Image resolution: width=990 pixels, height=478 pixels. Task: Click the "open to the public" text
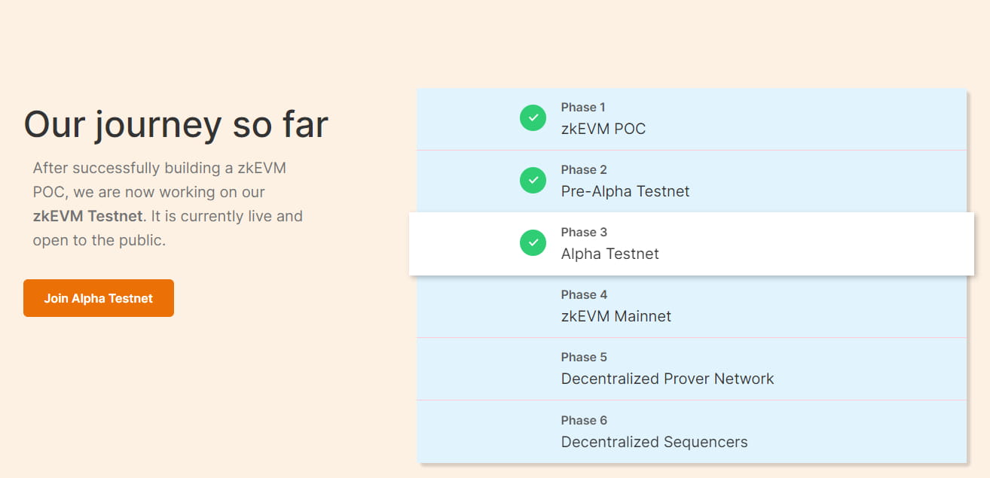(x=99, y=241)
